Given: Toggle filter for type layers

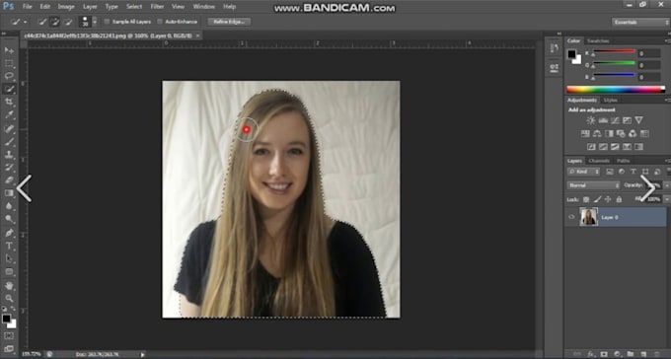Looking at the screenshot, I should (634, 172).
